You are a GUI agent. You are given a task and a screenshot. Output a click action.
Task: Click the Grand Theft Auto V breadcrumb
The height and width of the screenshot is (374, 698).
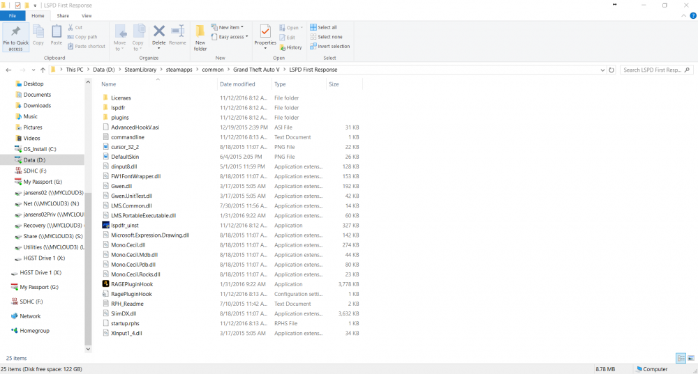(x=256, y=70)
